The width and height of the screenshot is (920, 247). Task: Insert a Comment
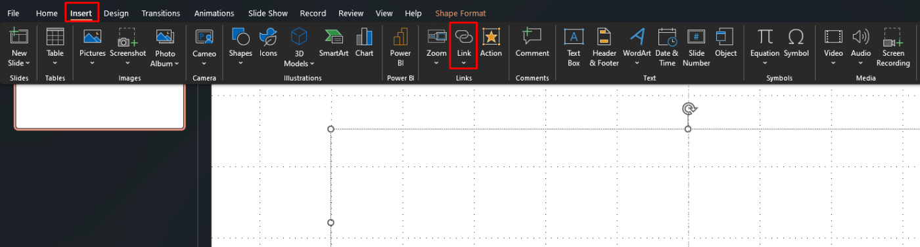pyautogui.click(x=532, y=43)
